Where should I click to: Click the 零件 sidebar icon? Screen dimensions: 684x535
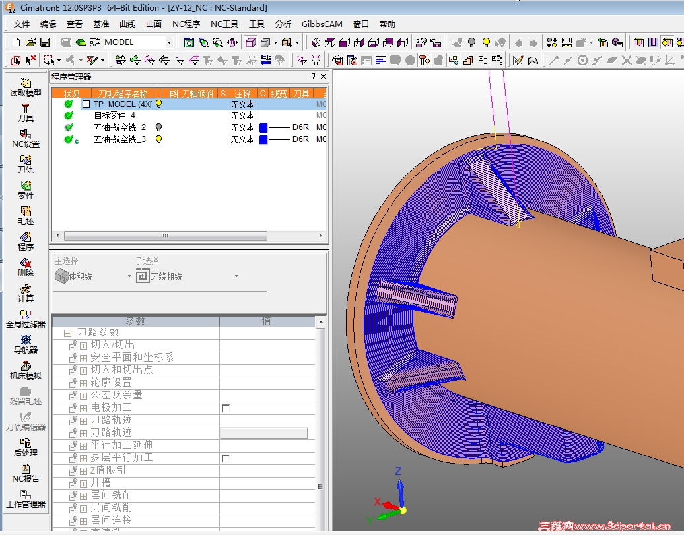(25, 190)
